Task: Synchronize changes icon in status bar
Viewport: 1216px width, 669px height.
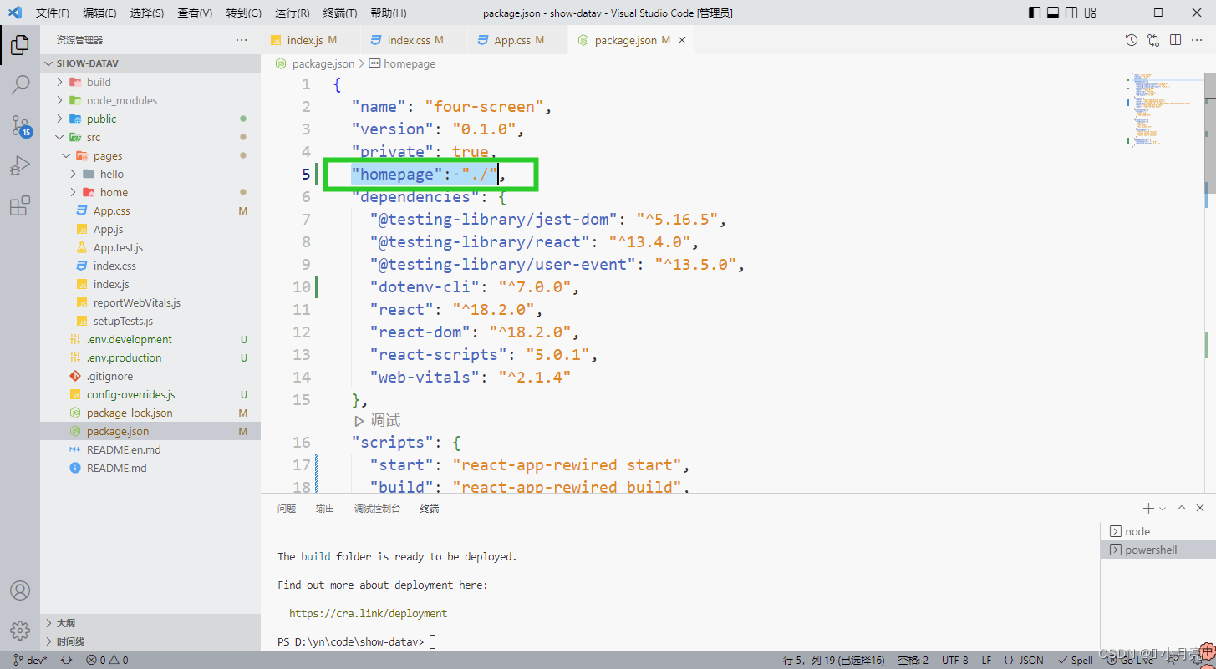Action: pos(66,660)
